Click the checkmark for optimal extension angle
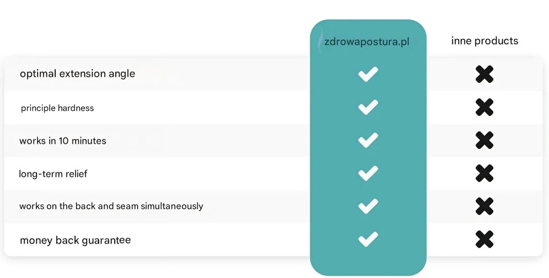 pyautogui.click(x=368, y=74)
